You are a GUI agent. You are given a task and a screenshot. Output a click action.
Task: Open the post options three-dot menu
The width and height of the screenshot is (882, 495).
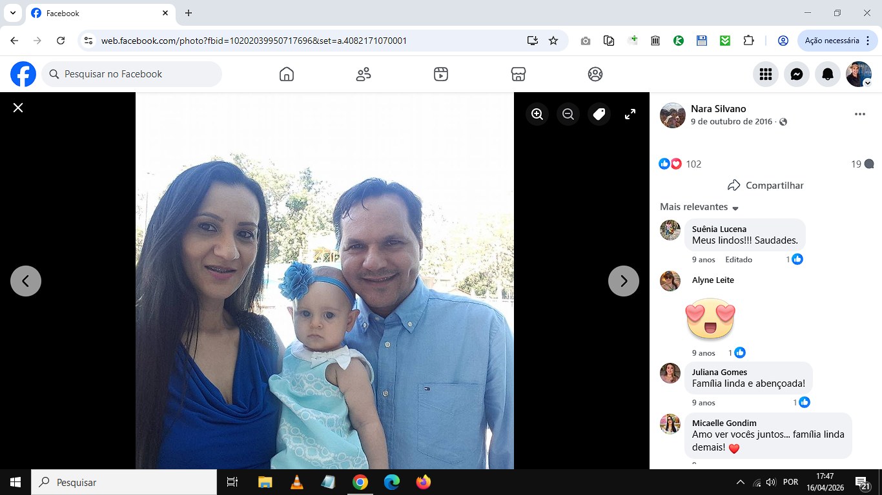(859, 114)
